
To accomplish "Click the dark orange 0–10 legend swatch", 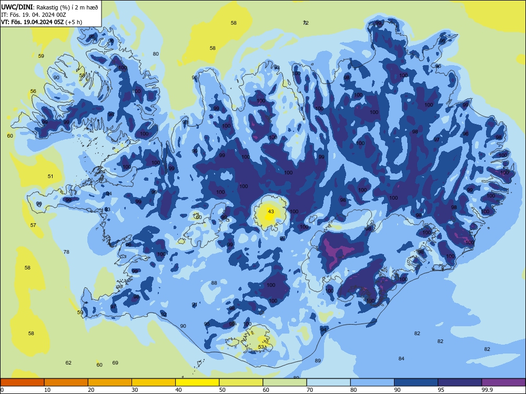I will click(x=23, y=382).
